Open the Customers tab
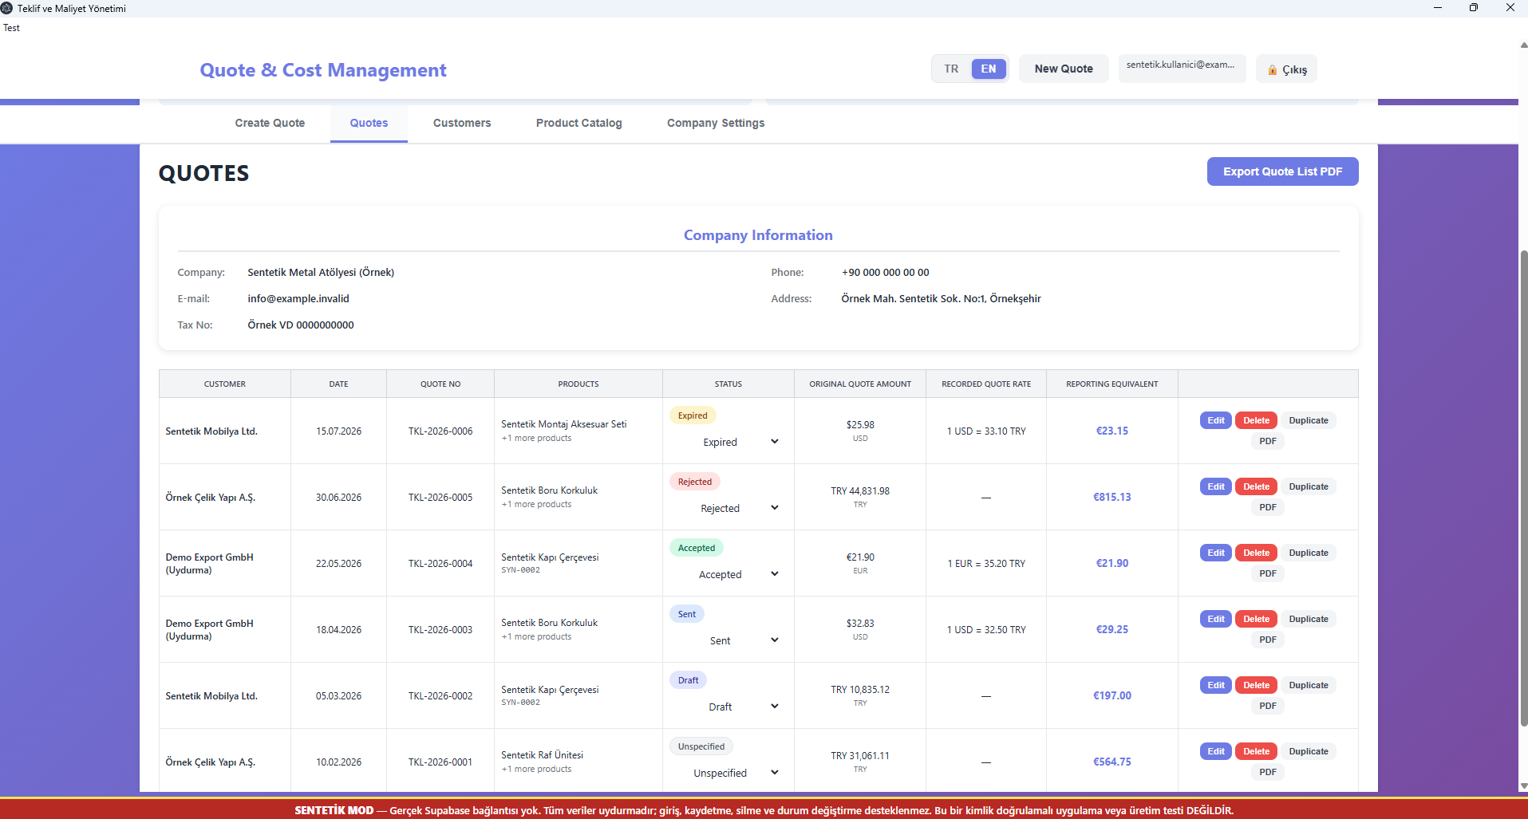Image resolution: width=1528 pixels, height=819 pixels. coord(462,123)
